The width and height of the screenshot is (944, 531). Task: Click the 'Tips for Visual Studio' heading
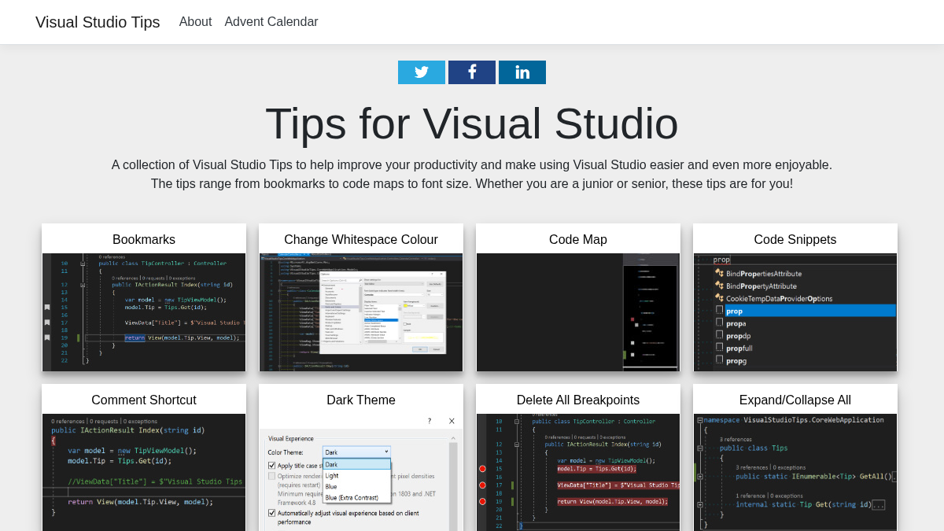coord(472,124)
